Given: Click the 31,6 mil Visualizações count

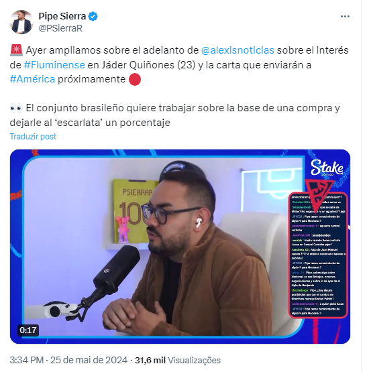Looking at the screenshot, I should [x=178, y=360].
